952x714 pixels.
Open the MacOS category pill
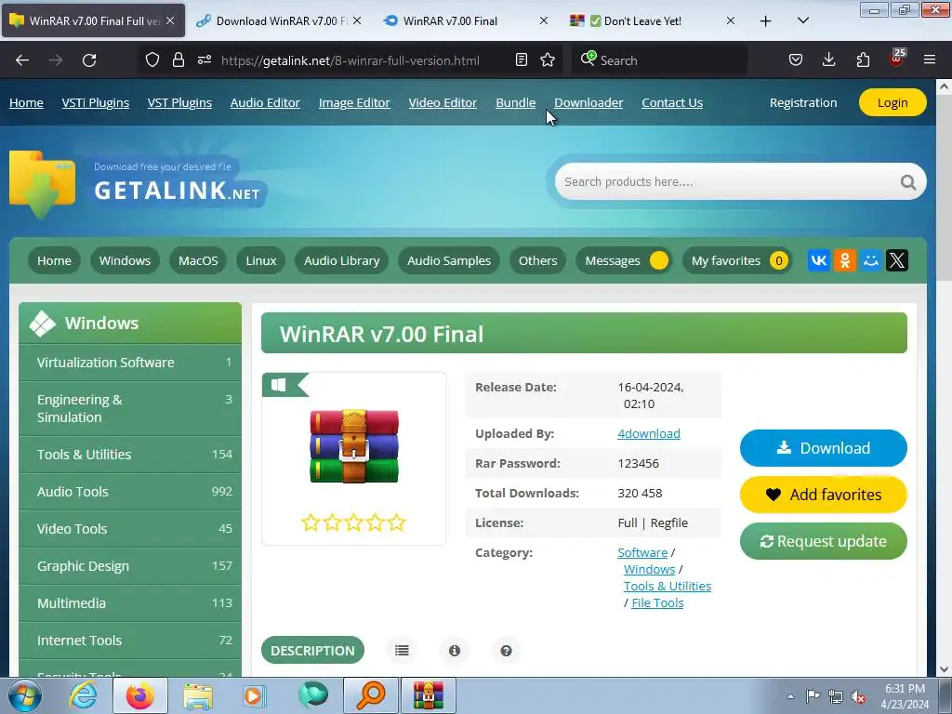tap(198, 260)
